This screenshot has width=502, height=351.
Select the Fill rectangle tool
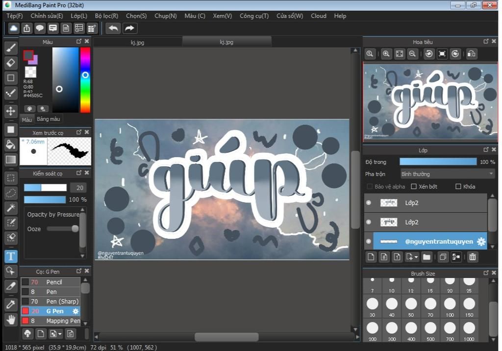pyautogui.click(x=11, y=129)
